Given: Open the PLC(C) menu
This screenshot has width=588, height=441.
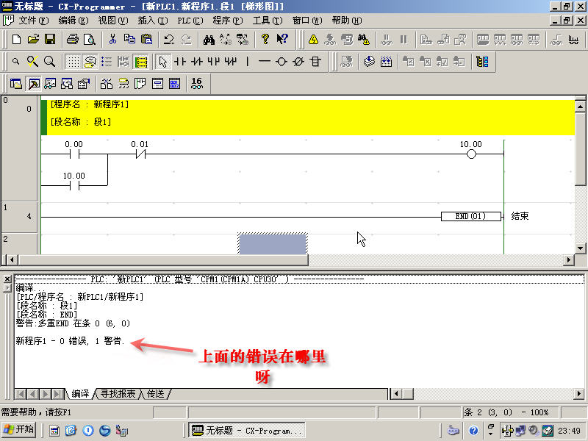Looking at the screenshot, I should 190,21.
